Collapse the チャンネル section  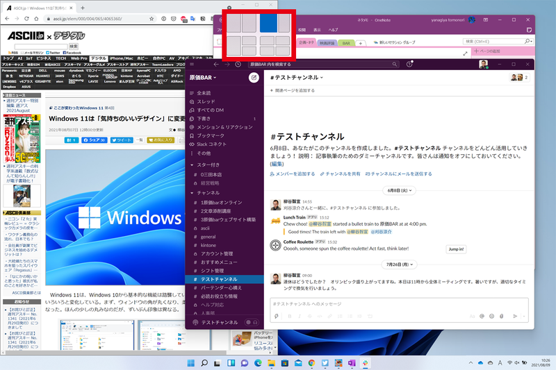(192, 193)
